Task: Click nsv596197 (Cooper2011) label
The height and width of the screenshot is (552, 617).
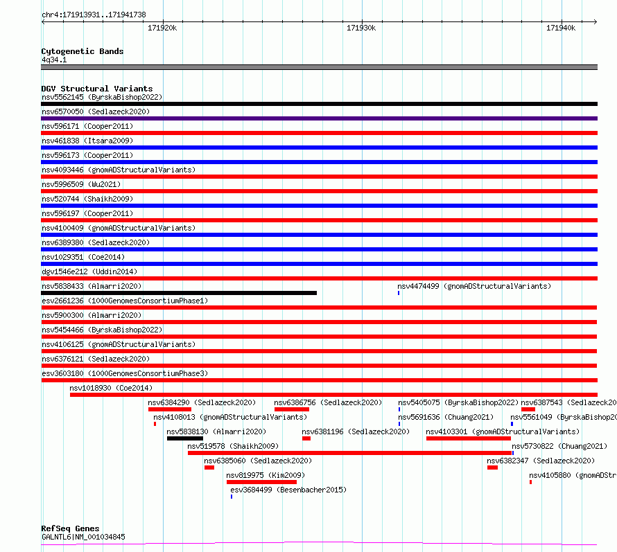Action: click(x=87, y=213)
